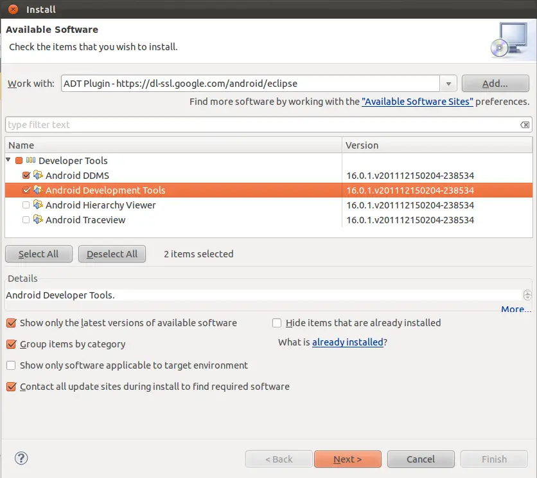Disable Group items by category
The height and width of the screenshot is (478, 537).
[12, 344]
